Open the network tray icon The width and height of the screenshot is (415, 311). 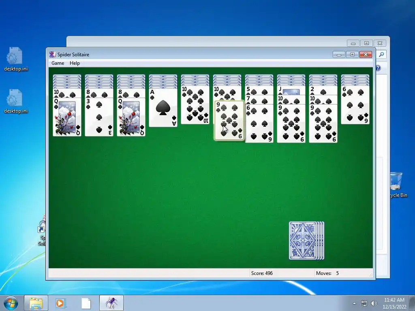click(x=364, y=303)
